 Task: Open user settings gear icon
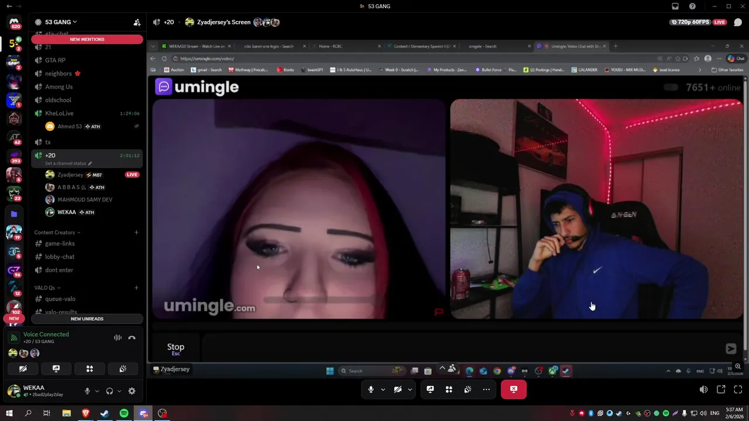click(x=132, y=391)
